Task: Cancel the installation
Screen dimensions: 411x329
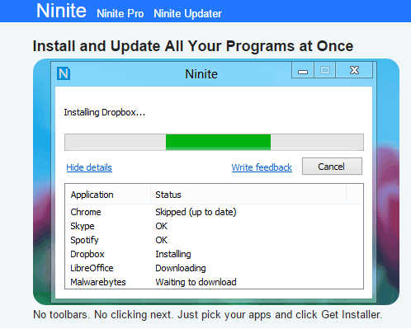Action: tap(332, 167)
